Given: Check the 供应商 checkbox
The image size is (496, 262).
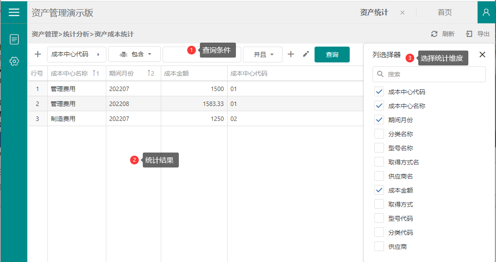Looking at the screenshot, I should [379, 246].
